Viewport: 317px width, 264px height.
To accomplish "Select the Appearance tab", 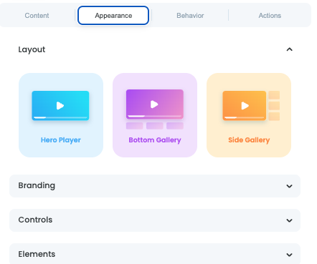I will (113, 16).
